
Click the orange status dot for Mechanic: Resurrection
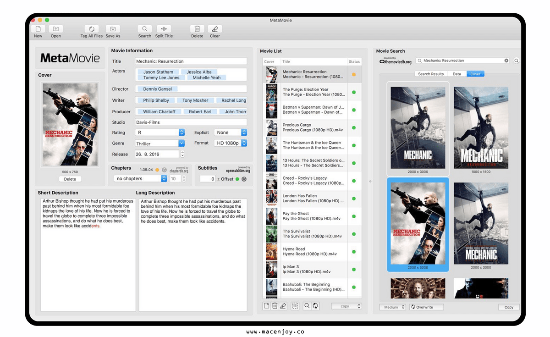(x=354, y=74)
